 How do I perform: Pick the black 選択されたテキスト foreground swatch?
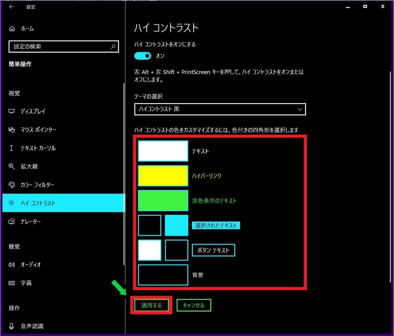[x=150, y=225]
